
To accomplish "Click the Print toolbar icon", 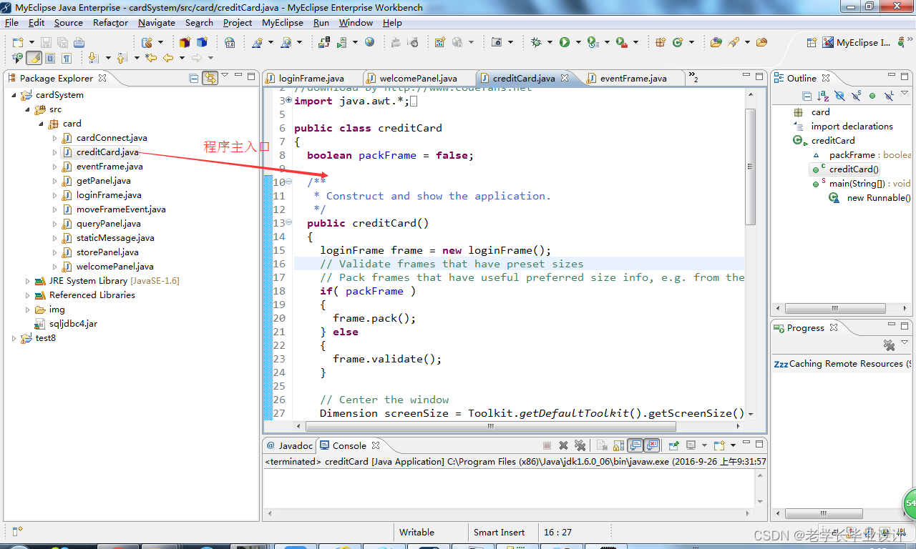I will click(x=79, y=42).
